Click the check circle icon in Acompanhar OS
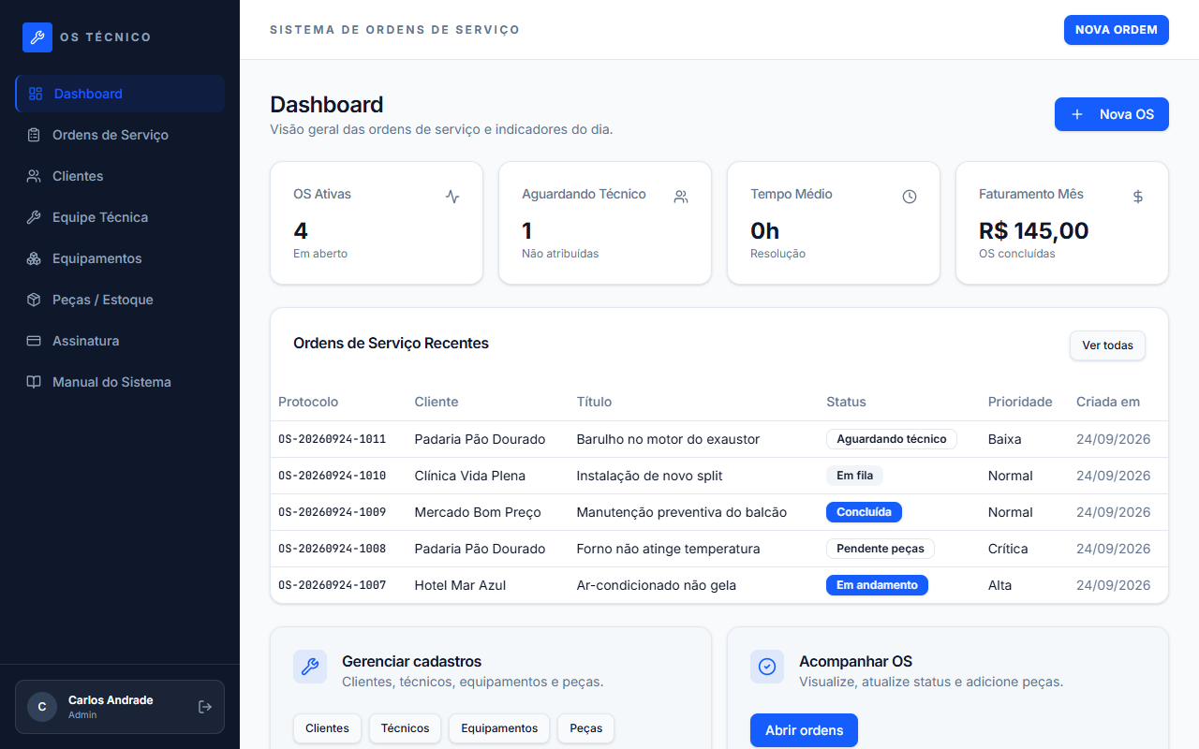 coord(767,667)
